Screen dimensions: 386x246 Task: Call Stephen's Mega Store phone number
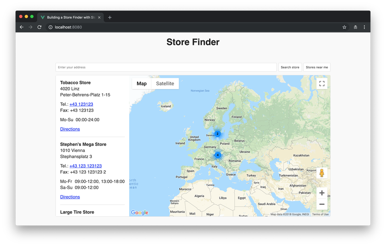pos(85,166)
